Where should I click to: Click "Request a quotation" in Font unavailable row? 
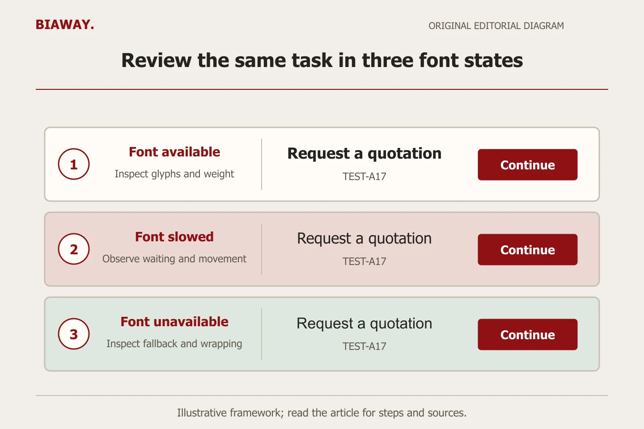[364, 324]
